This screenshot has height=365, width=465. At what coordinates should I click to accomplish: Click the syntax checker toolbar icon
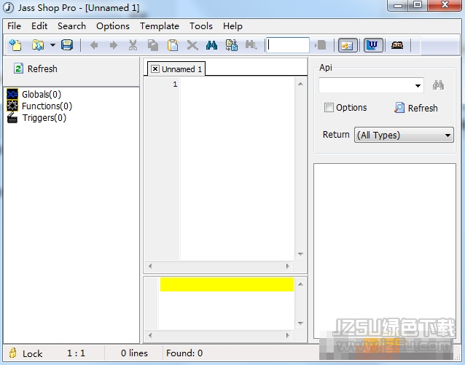(x=397, y=45)
